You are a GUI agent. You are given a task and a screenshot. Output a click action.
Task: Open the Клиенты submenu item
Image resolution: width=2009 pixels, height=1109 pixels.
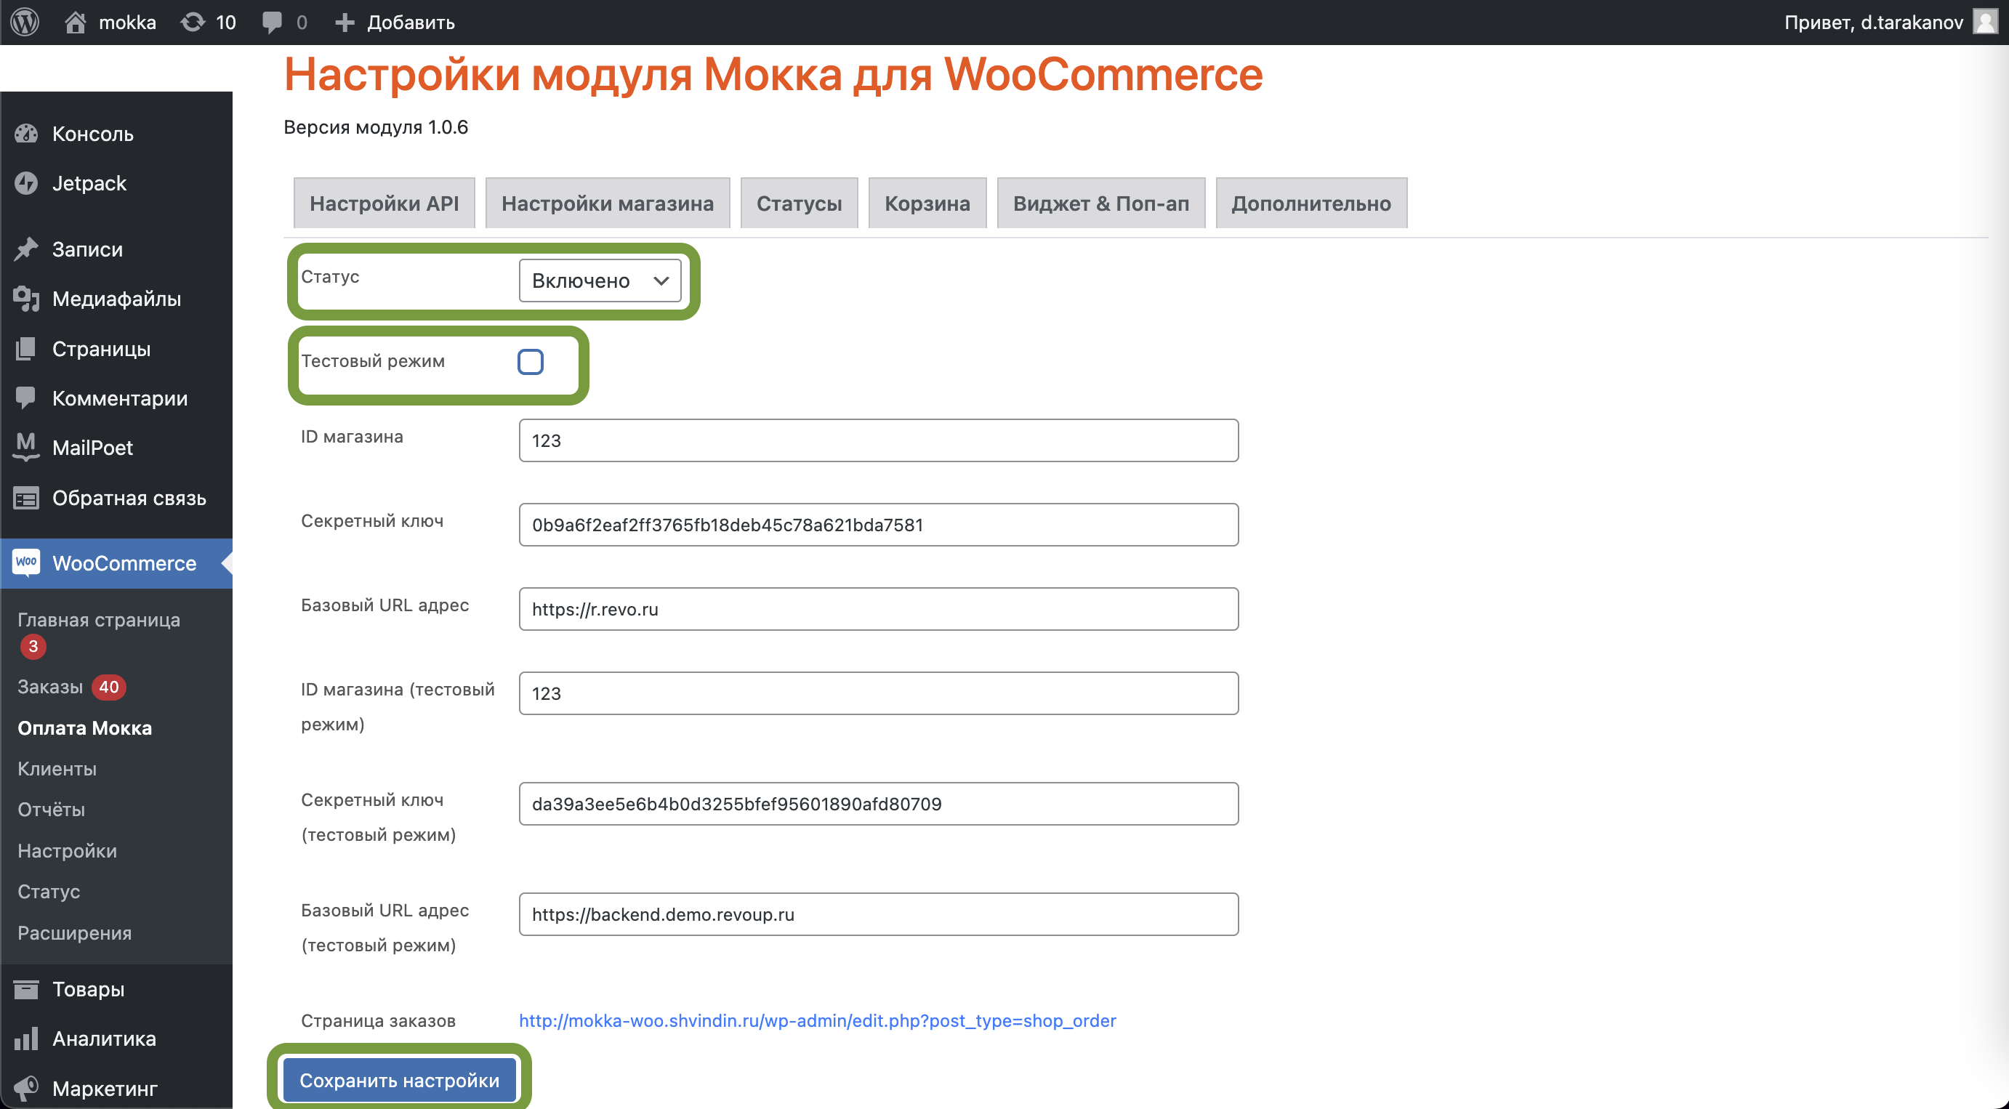coord(57,768)
